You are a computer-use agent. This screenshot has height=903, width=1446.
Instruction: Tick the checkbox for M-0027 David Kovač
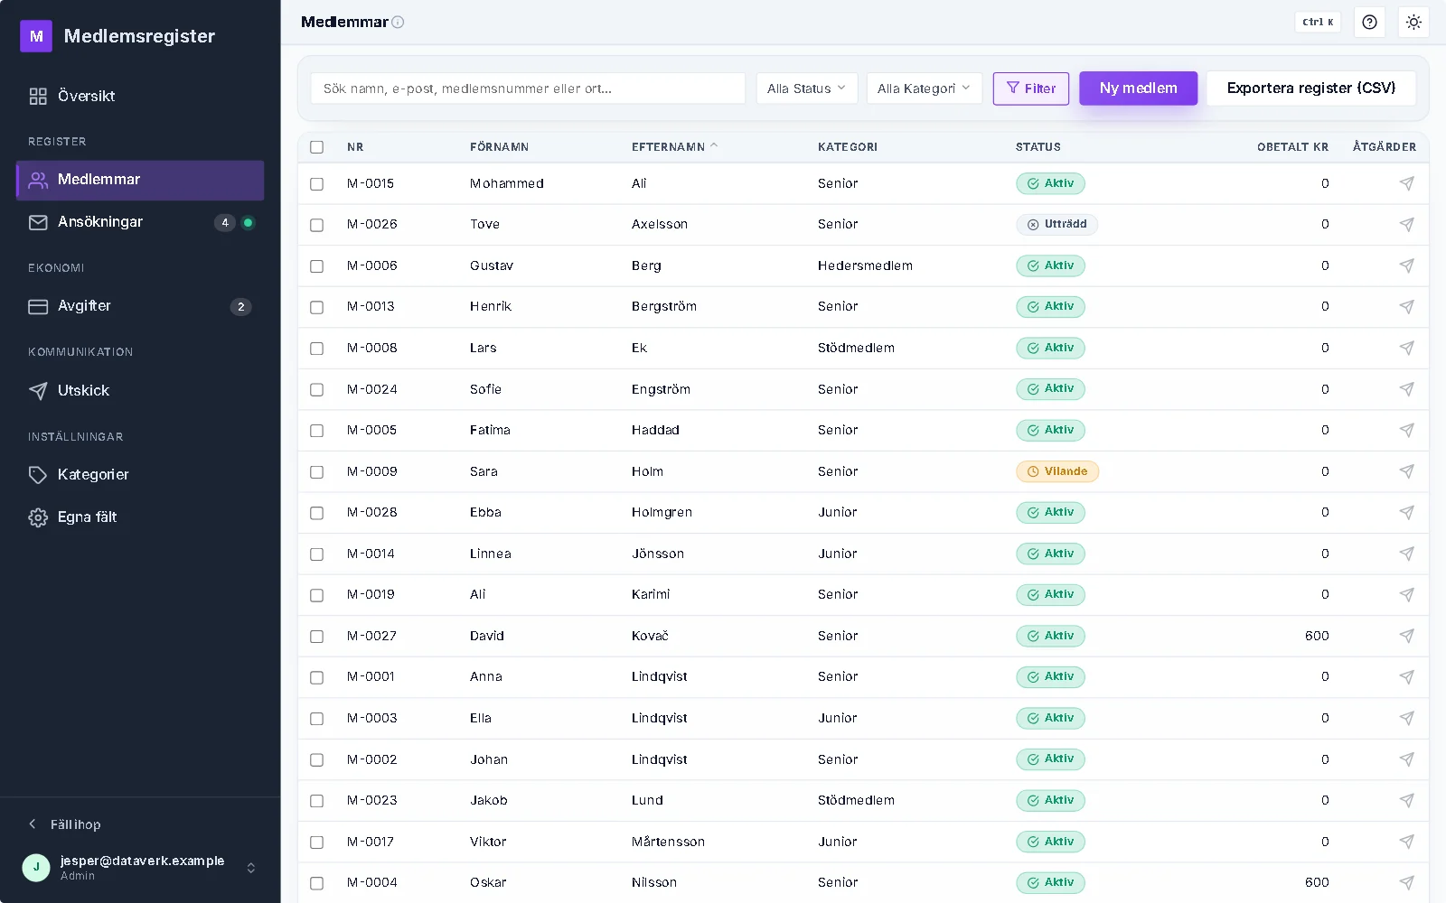[x=316, y=636]
